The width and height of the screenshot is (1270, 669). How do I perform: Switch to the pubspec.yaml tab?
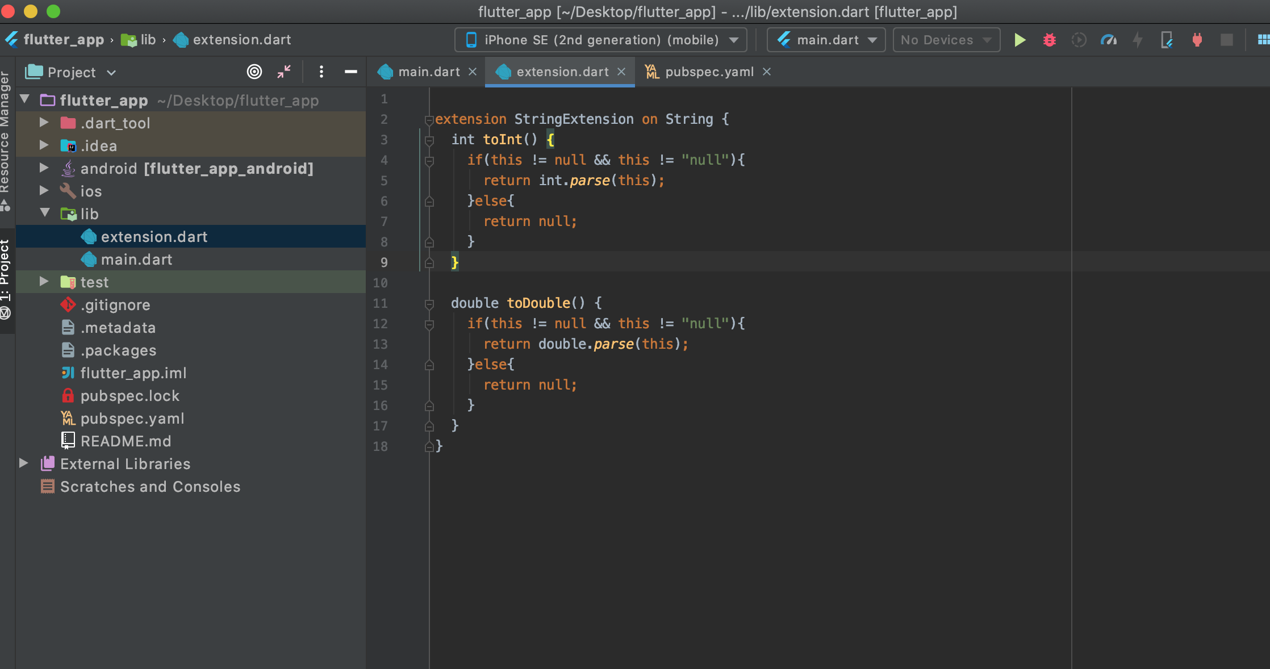coord(709,72)
